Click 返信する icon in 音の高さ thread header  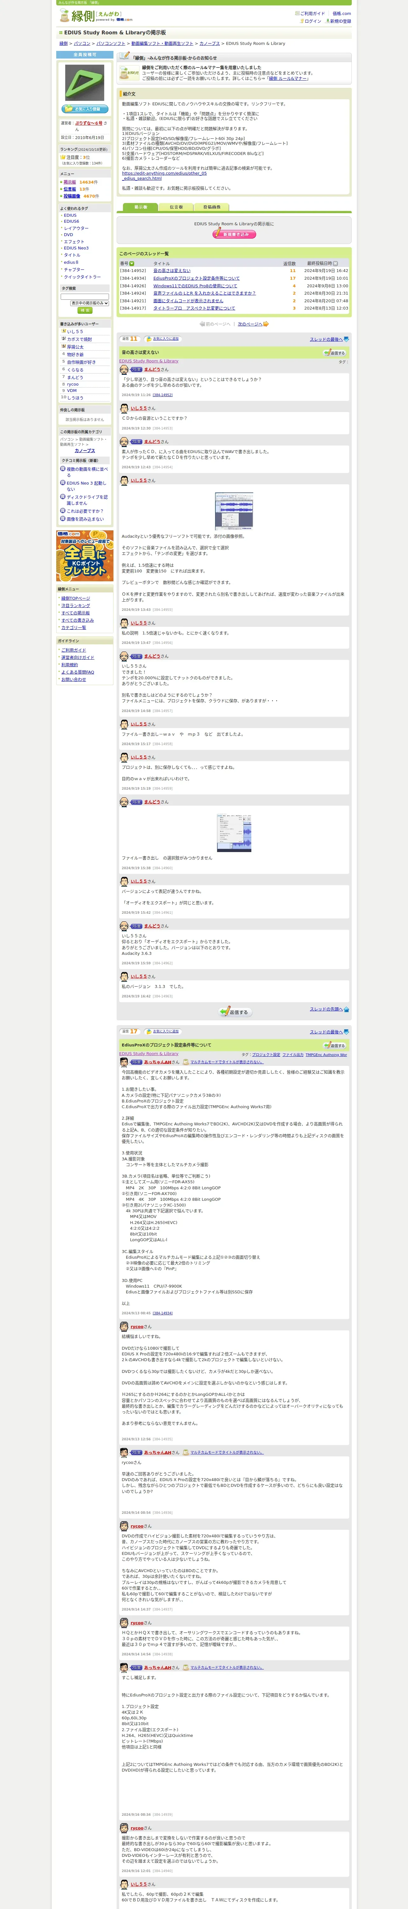coord(335,353)
